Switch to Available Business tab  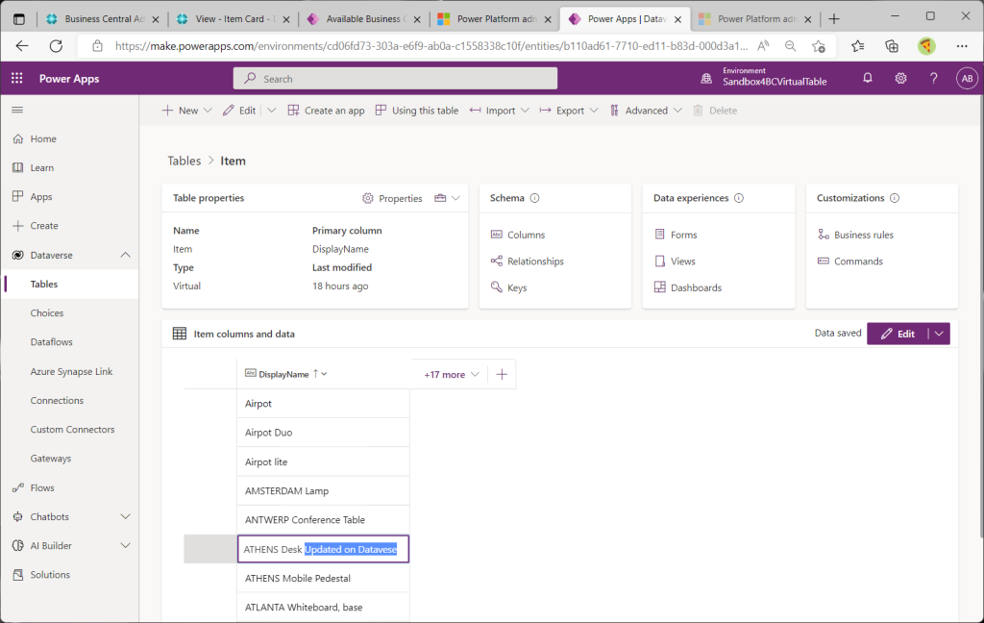click(x=364, y=19)
